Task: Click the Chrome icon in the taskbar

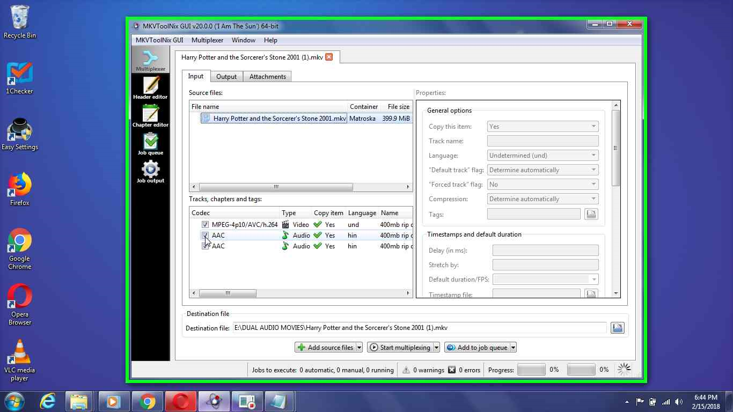Action: [148, 401]
